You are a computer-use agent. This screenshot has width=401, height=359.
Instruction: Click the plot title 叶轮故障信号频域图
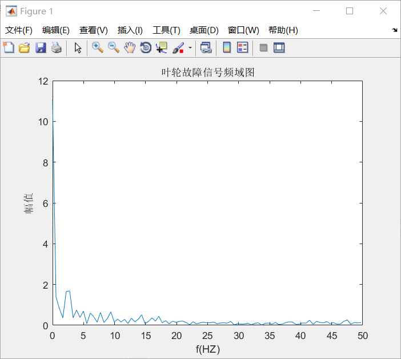[208, 73]
